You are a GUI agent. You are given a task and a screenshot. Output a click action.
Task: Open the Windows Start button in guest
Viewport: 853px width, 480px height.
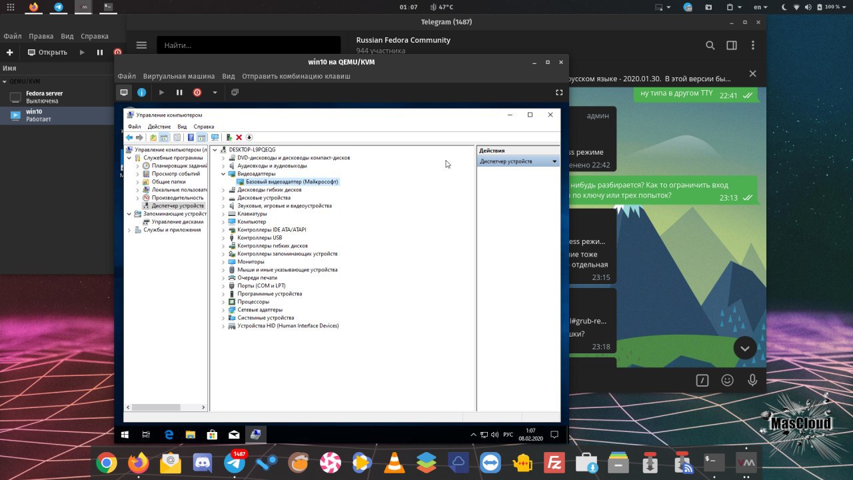[125, 435]
